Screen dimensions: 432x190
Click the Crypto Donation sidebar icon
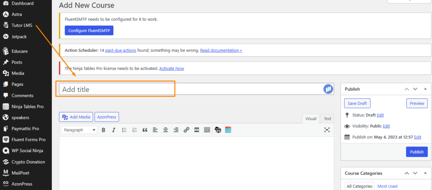click(x=5, y=162)
